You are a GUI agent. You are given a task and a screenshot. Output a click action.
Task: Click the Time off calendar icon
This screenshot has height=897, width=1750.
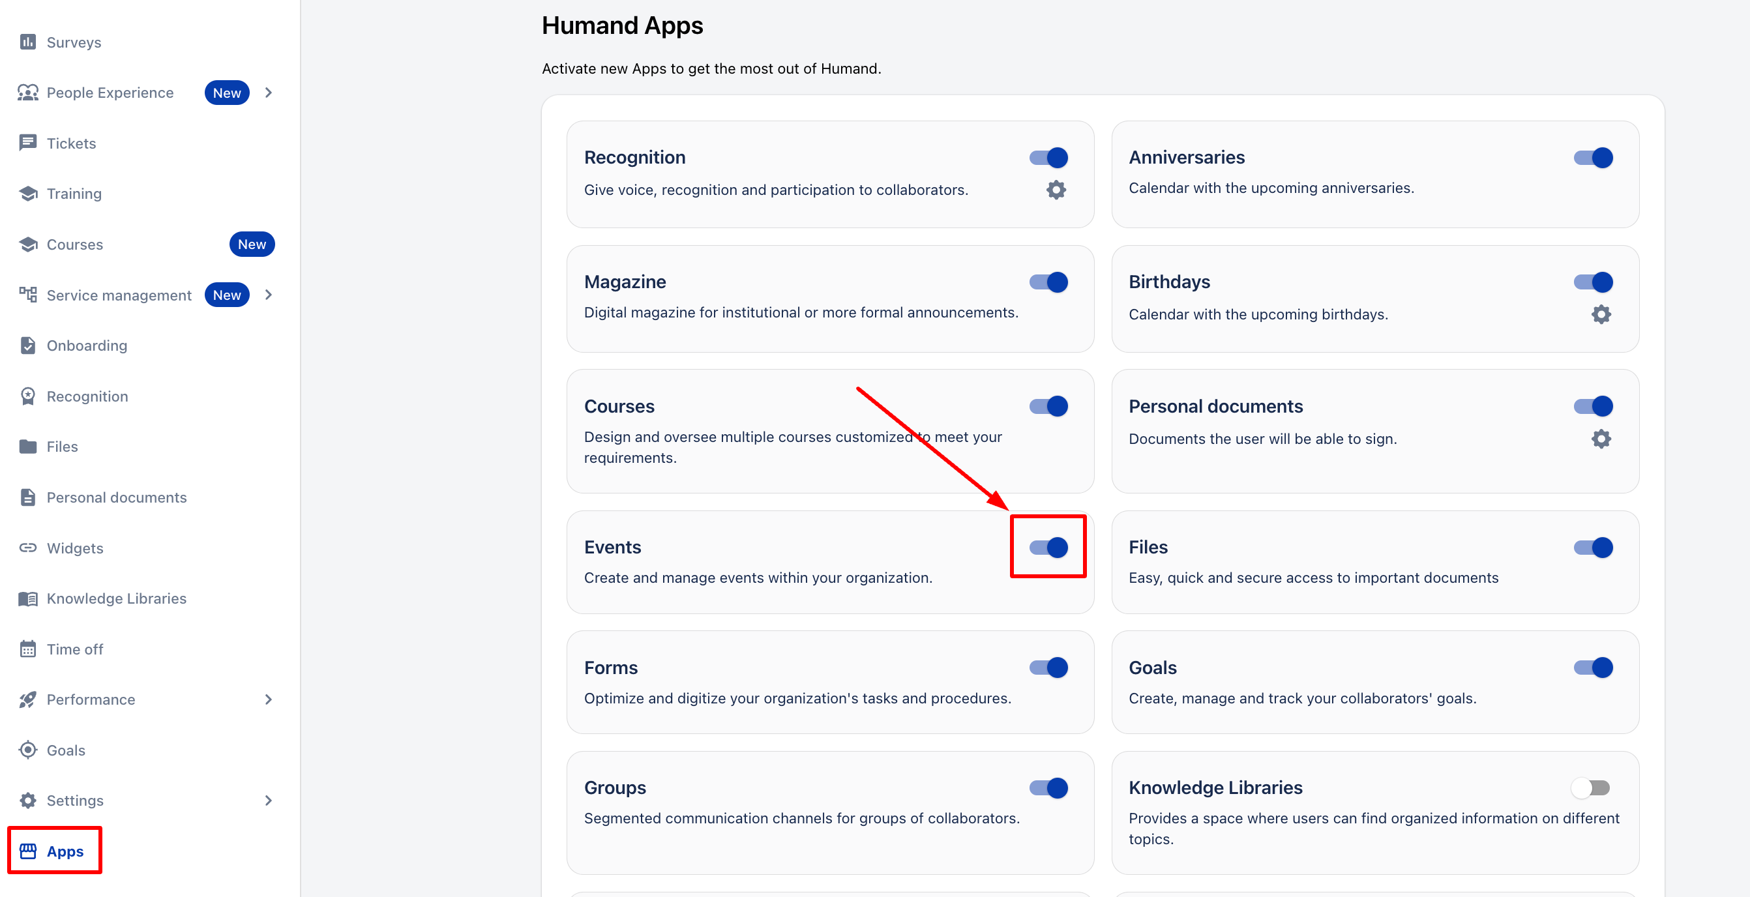(x=28, y=649)
